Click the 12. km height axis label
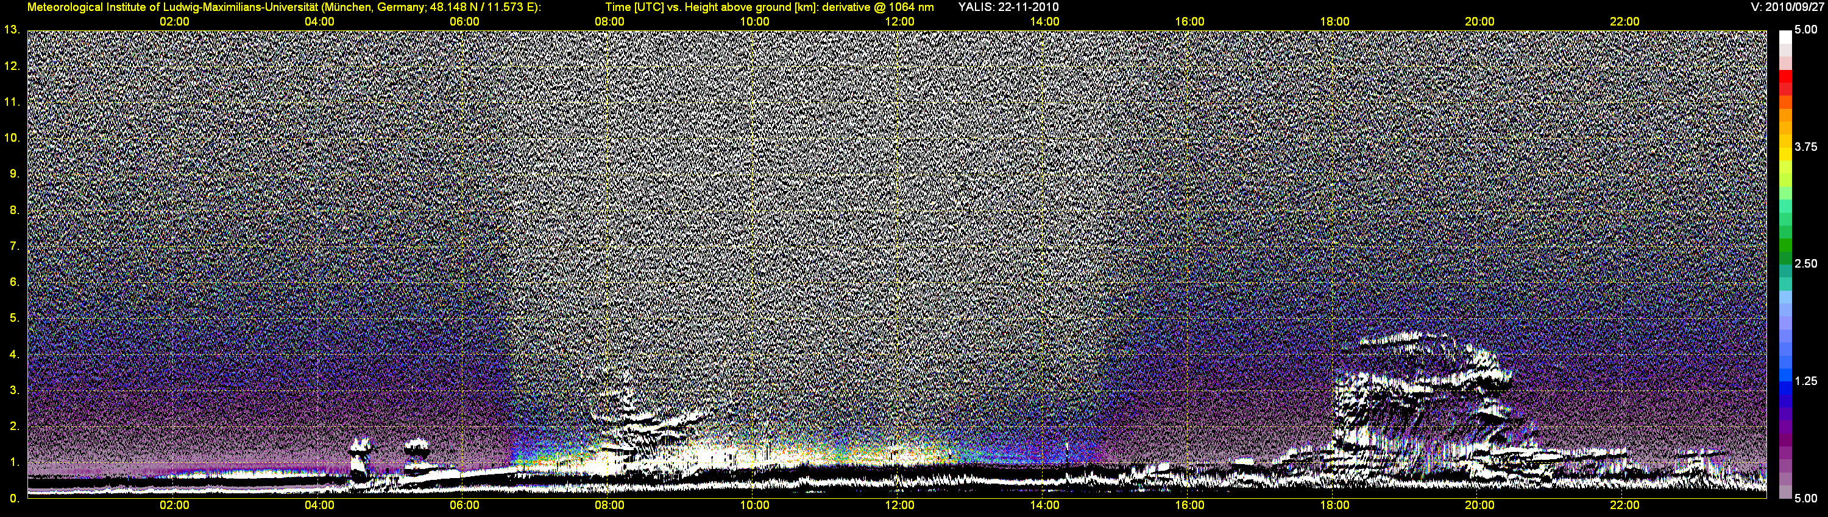This screenshot has width=1828, height=517. pos(12,66)
